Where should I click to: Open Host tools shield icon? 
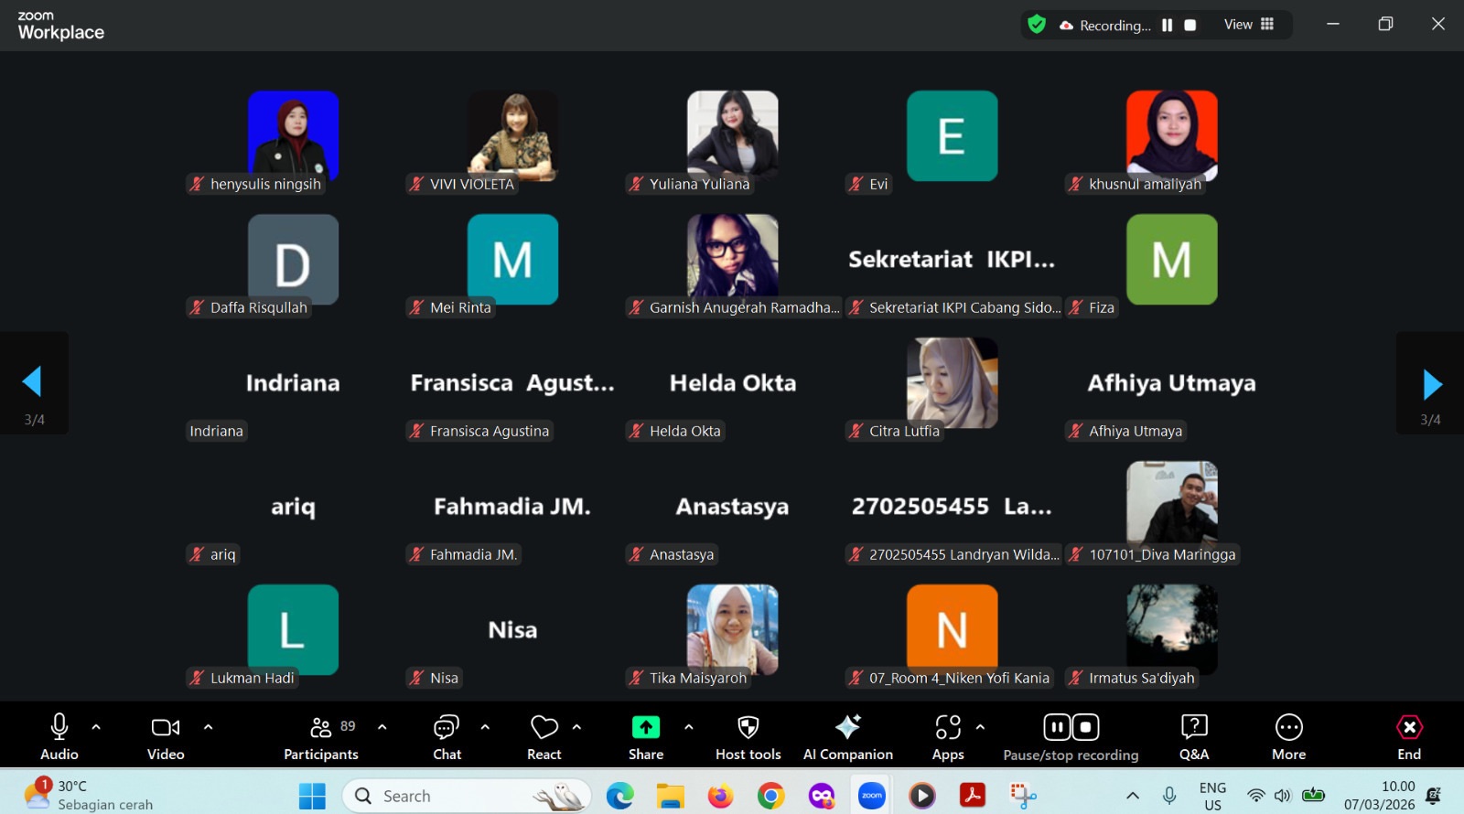point(748,728)
